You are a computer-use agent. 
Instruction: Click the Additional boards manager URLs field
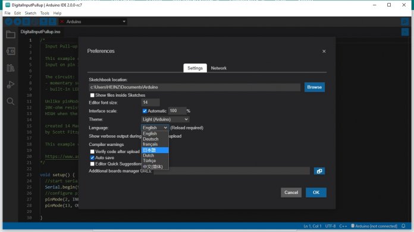(231, 171)
